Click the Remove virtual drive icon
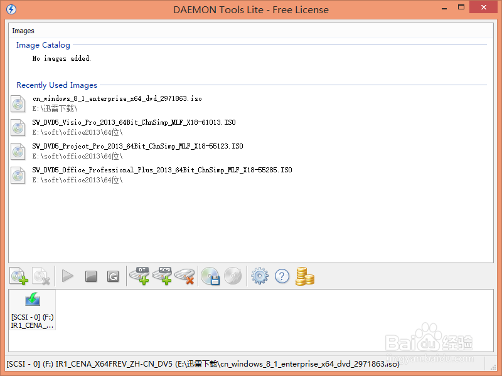Image resolution: width=502 pixels, height=376 pixels. click(184, 276)
